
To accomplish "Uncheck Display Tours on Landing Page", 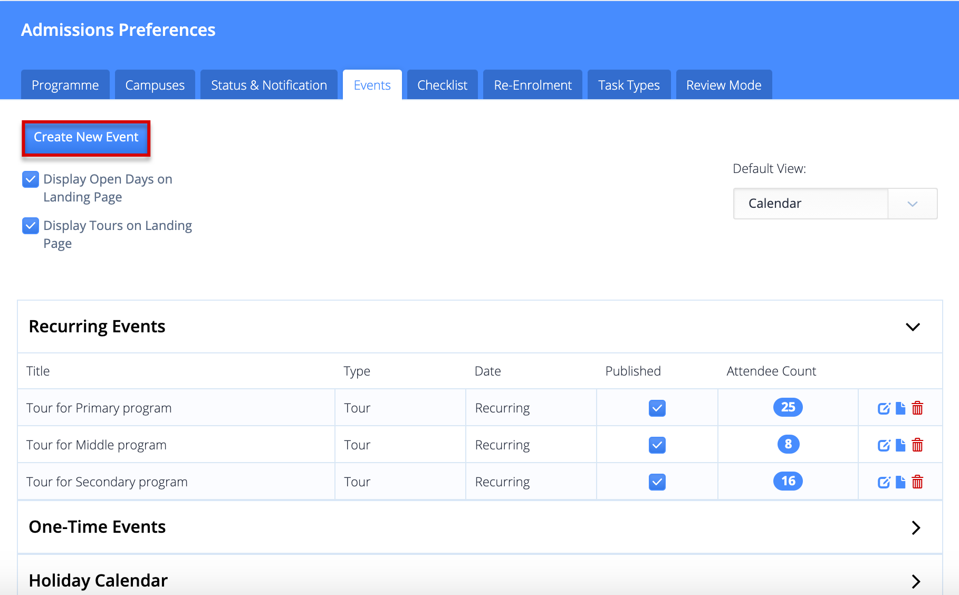I will click(31, 226).
